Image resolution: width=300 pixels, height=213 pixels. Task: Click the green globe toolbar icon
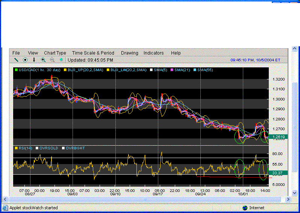click(61, 60)
